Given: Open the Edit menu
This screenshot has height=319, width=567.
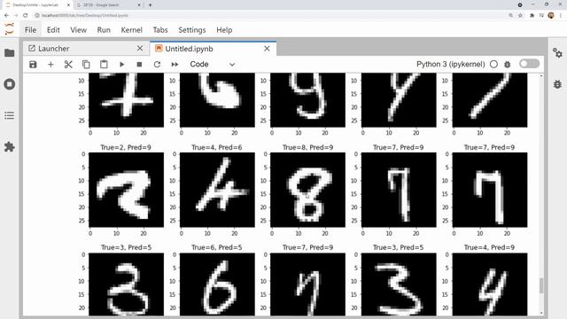Looking at the screenshot, I should coord(53,30).
